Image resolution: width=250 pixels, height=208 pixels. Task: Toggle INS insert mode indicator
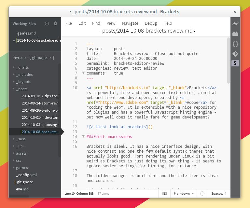164,193
